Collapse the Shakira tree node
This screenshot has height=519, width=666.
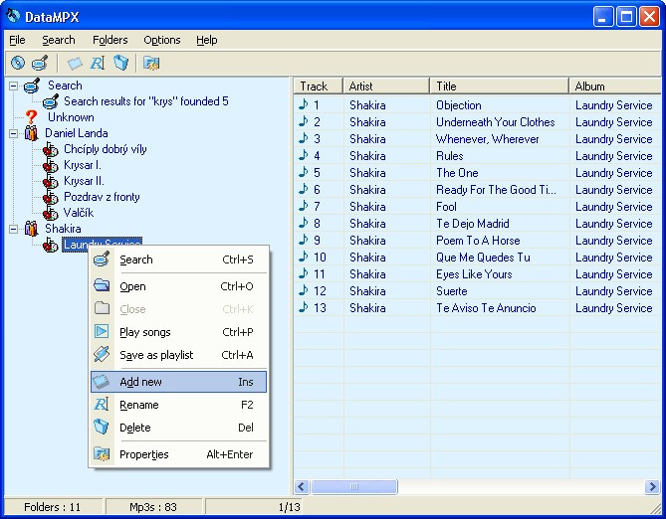click(14, 229)
